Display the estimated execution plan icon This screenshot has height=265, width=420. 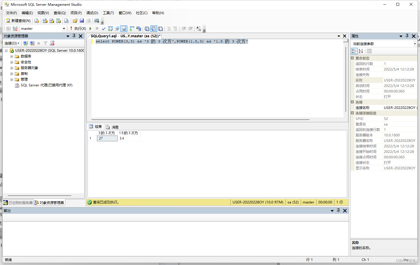tap(110, 29)
